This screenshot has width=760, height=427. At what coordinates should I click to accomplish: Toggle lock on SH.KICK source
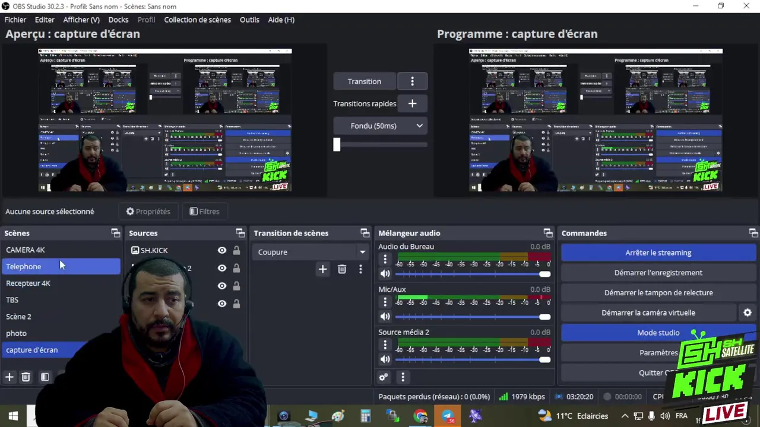click(x=236, y=250)
